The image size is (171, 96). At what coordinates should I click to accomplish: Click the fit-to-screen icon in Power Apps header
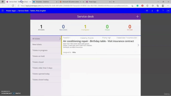147,11
